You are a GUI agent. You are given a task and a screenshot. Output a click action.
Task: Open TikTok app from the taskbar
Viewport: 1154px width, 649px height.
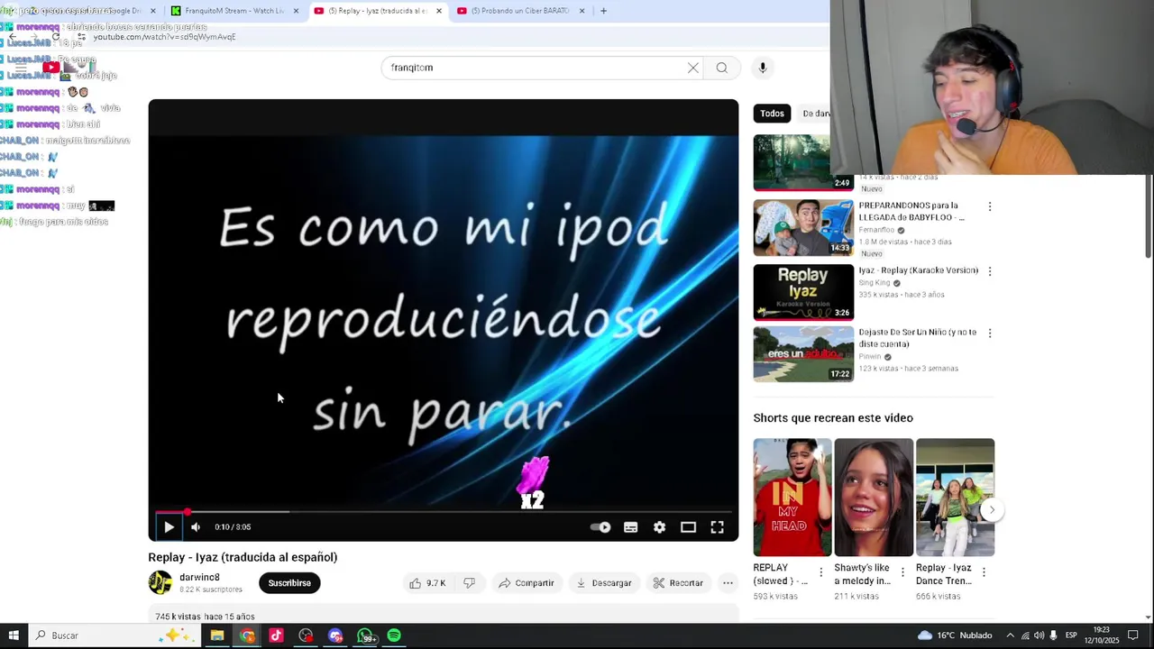coord(276,635)
